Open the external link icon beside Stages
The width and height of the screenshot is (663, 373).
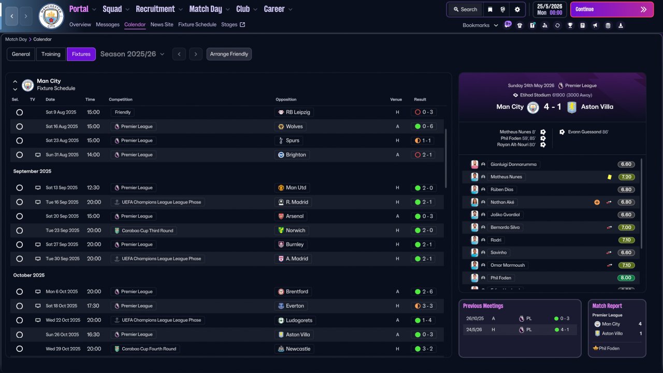pyautogui.click(x=242, y=25)
